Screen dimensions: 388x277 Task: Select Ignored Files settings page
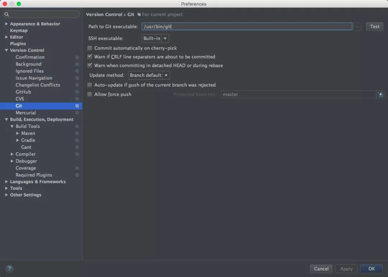click(x=29, y=71)
